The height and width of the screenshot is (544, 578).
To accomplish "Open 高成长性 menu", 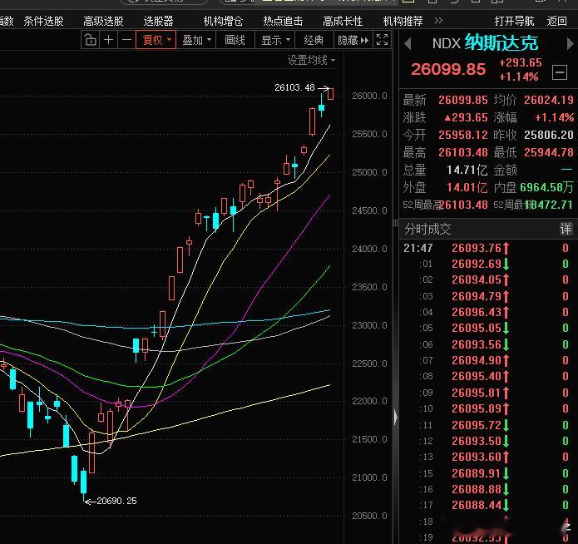I will (343, 21).
